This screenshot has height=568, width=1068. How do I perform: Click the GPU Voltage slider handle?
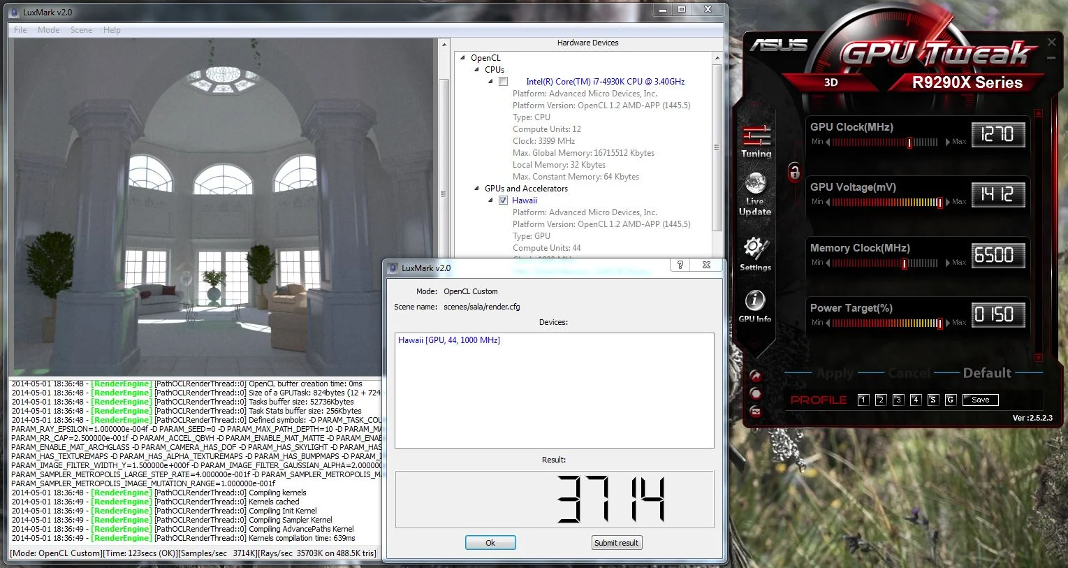[939, 203]
